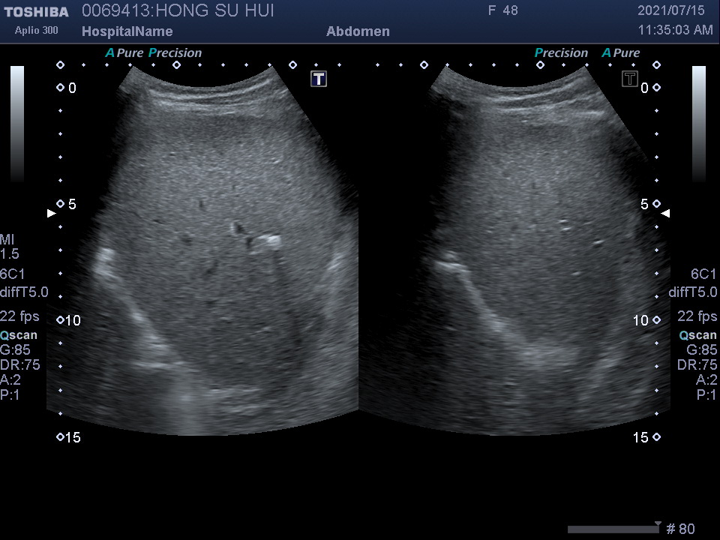Click the right grayscale bar
This screenshot has width=720, height=540.
[x=698, y=124]
